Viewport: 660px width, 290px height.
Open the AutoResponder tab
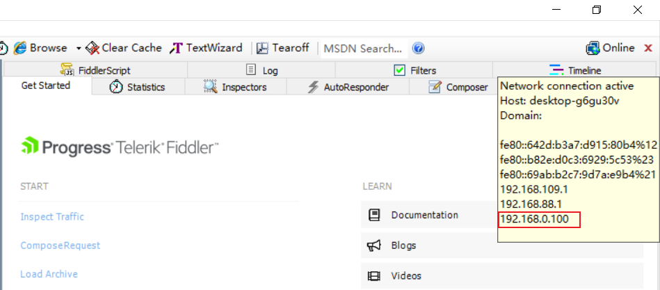(348, 87)
